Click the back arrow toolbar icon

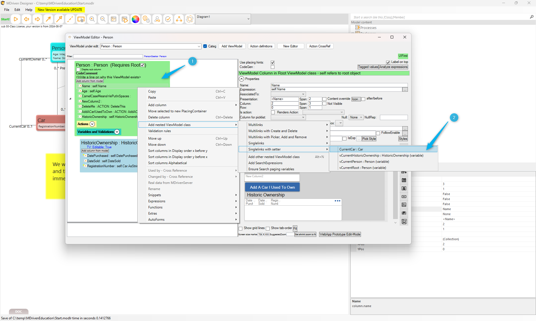tap(27, 19)
